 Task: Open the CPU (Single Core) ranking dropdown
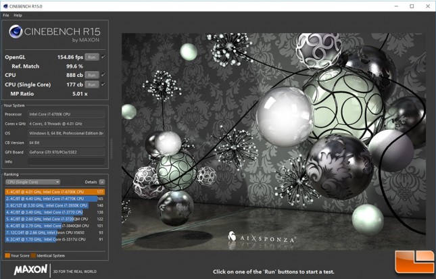[x=32, y=182]
